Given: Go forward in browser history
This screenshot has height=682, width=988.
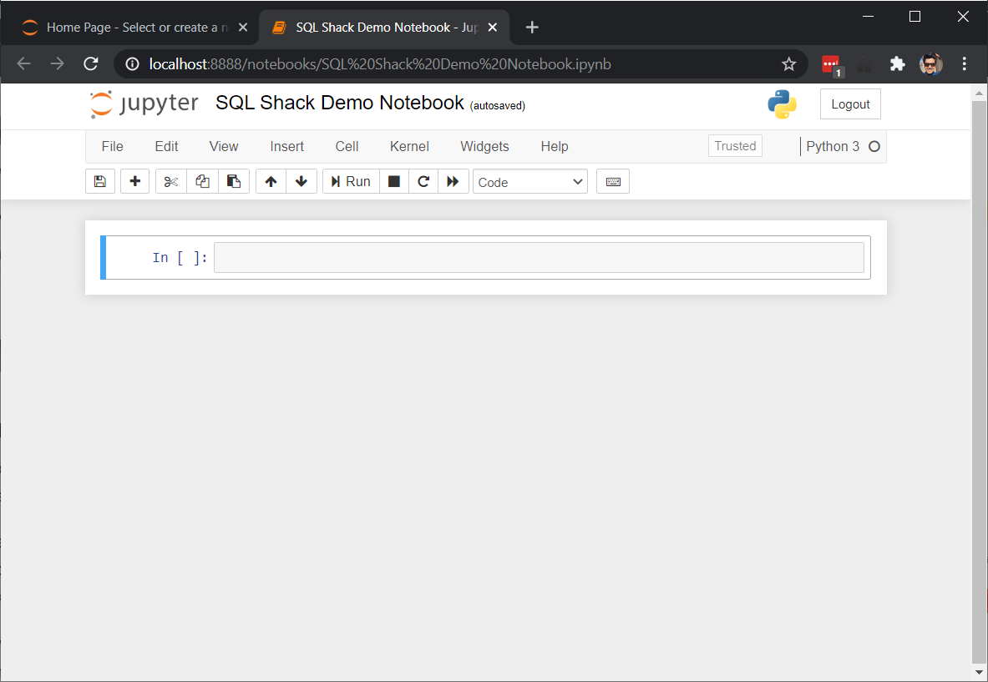Looking at the screenshot, I should [x=58, y=63].
